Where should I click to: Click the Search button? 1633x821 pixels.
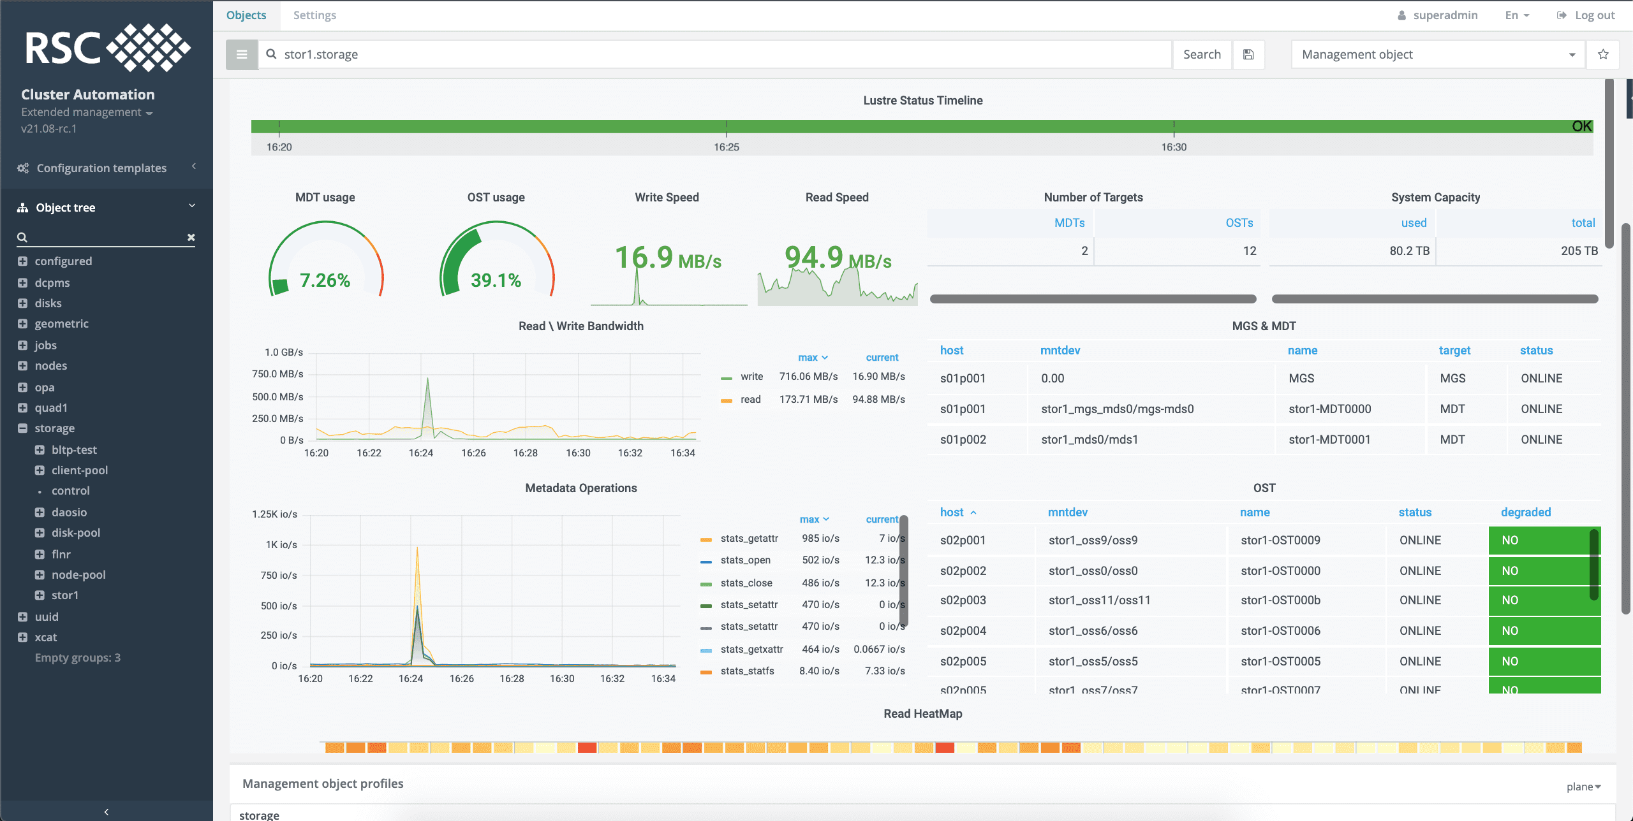(1202, 54)
